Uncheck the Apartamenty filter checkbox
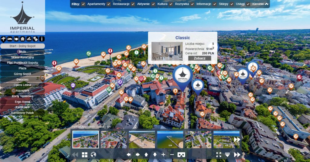The image size is (310, 162). 83,4
